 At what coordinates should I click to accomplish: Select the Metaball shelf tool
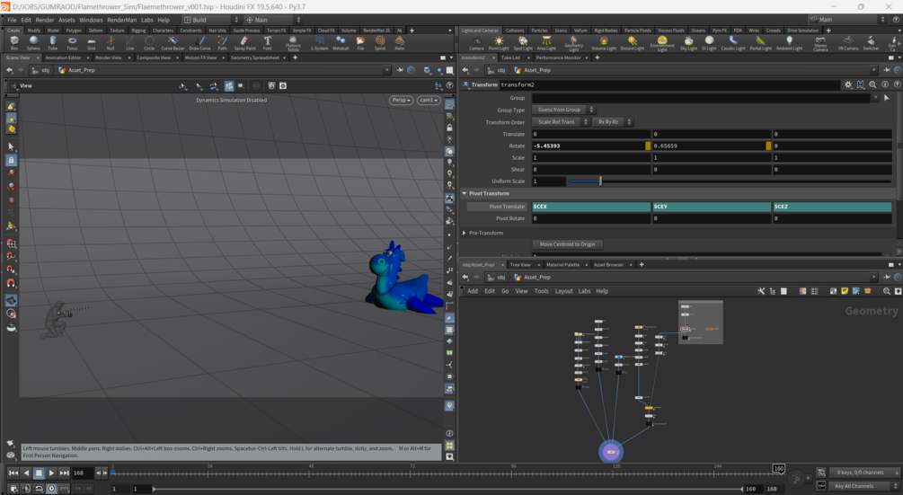(x=341, y=42)
